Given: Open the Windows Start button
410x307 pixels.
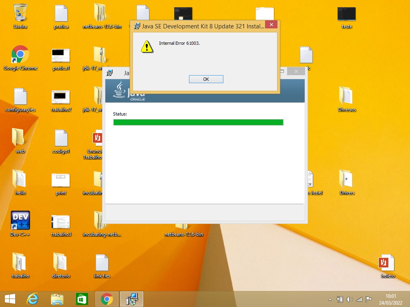Looking at the screenshot, I should coord(10,299).
